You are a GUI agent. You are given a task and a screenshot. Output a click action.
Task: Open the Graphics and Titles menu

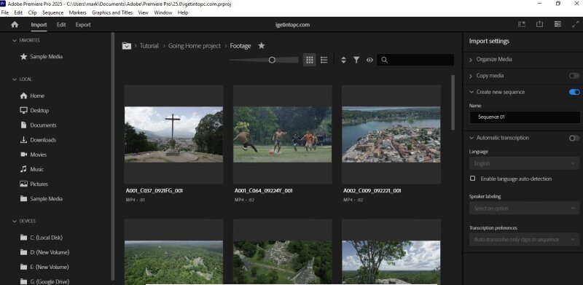[112, 12]
